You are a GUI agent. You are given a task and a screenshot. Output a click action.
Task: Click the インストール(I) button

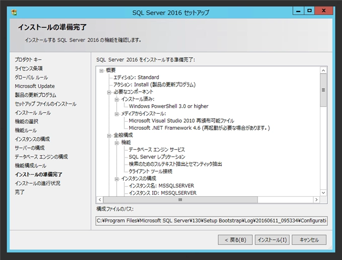tap(272, 240)
